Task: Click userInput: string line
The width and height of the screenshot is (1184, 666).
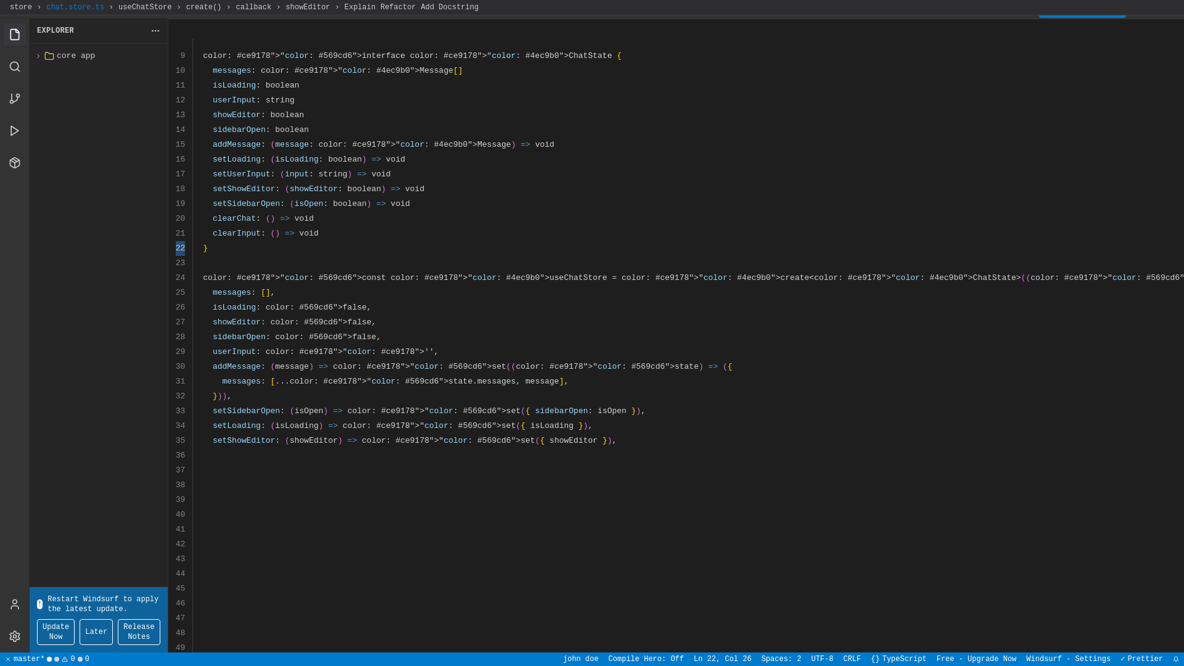Action: 253,101
